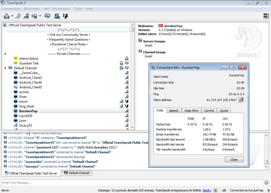Click the speech bubble toolbar icon
The height and width of the screenshot is (193, 271).
[x=47, y=16]
